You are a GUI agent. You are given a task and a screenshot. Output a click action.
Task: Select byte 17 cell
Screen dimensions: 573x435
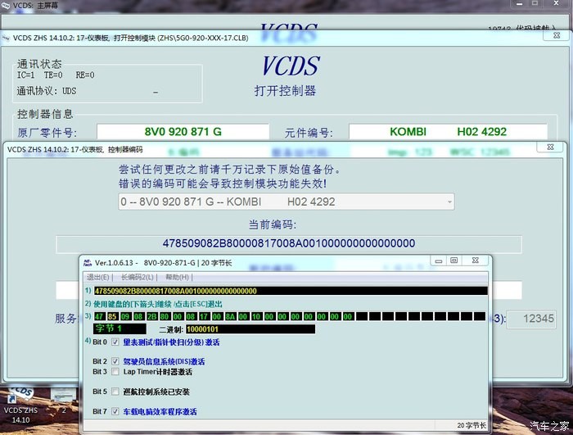point(204,316)
